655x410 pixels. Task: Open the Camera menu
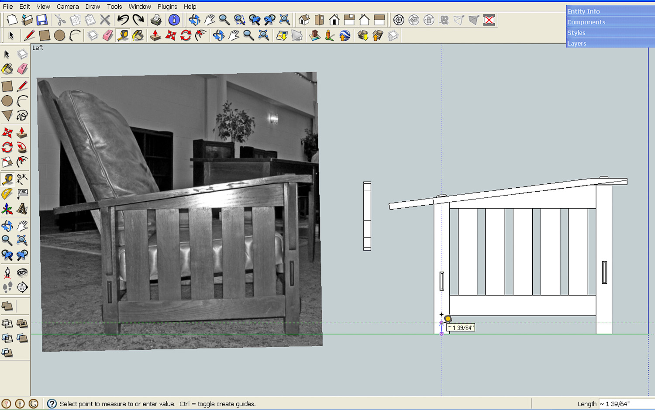(x=68, y=7)
